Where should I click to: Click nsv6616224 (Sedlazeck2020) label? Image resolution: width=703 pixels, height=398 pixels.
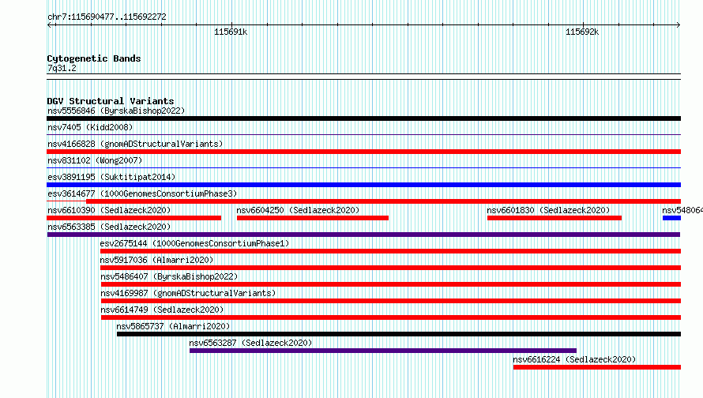click(x=574, y=359)
